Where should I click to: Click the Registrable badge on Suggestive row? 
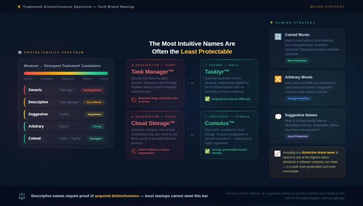pos(95,114)
